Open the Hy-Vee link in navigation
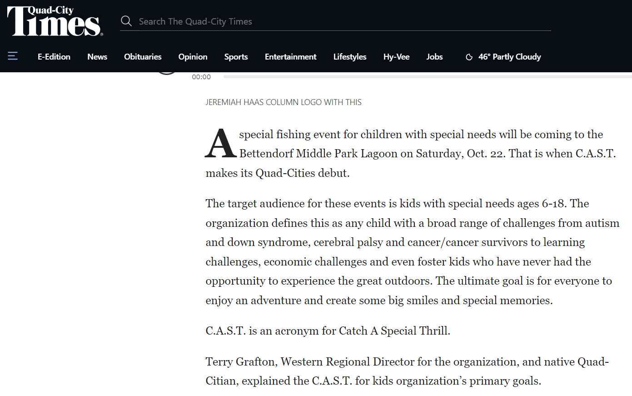This screenshot has height=396, width=632. (396, 57)
